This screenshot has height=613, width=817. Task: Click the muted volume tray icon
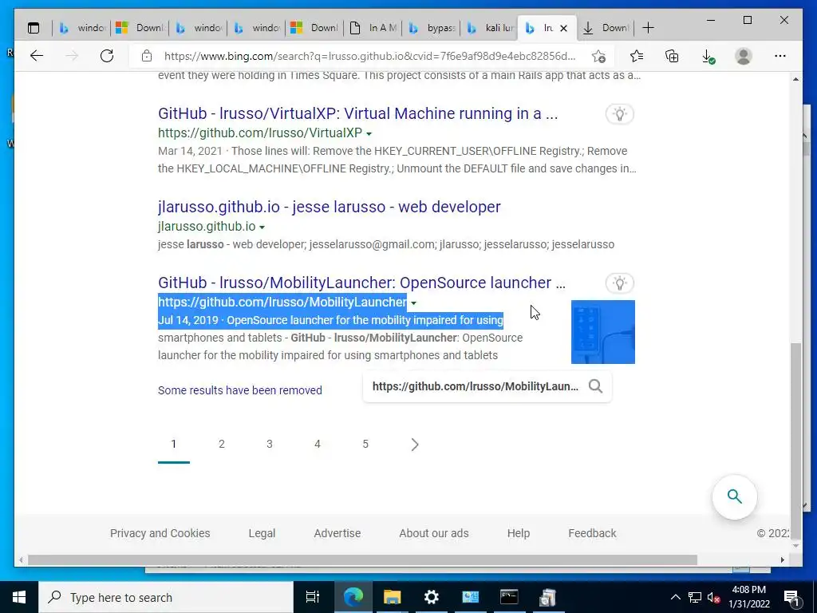click(x=714, y=597)
